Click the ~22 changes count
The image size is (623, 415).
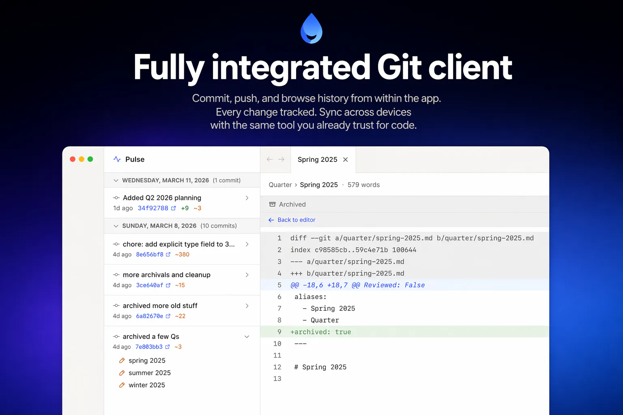coord(180,316)
